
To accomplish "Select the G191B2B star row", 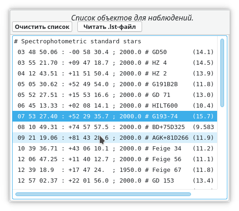I will click(115, 84).
